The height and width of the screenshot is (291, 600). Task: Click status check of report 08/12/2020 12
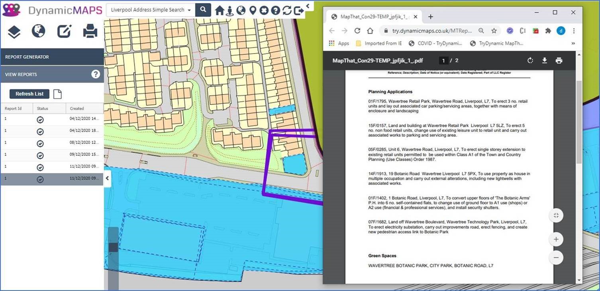click(40, 144)
